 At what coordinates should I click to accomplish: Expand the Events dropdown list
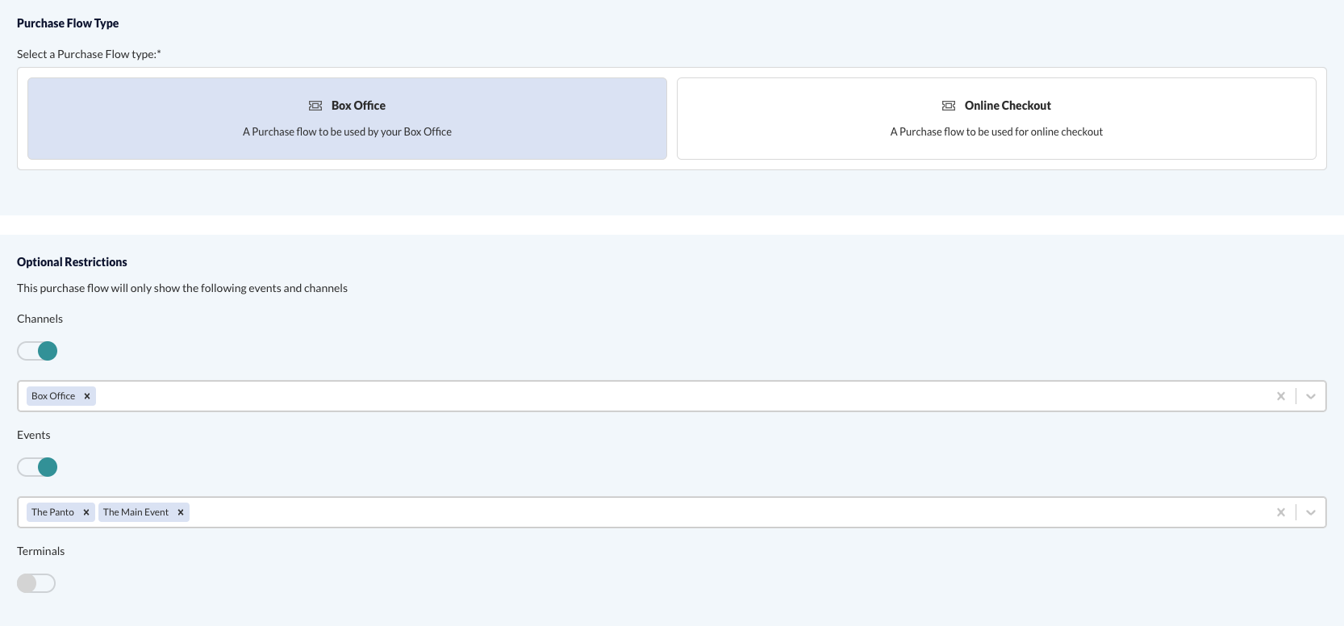pos(1311,512)
